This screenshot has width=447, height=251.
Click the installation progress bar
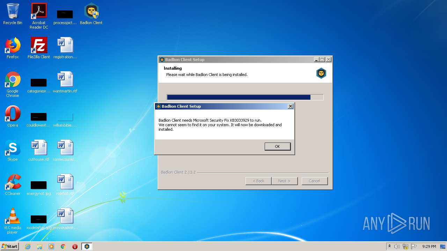[245, 97]
